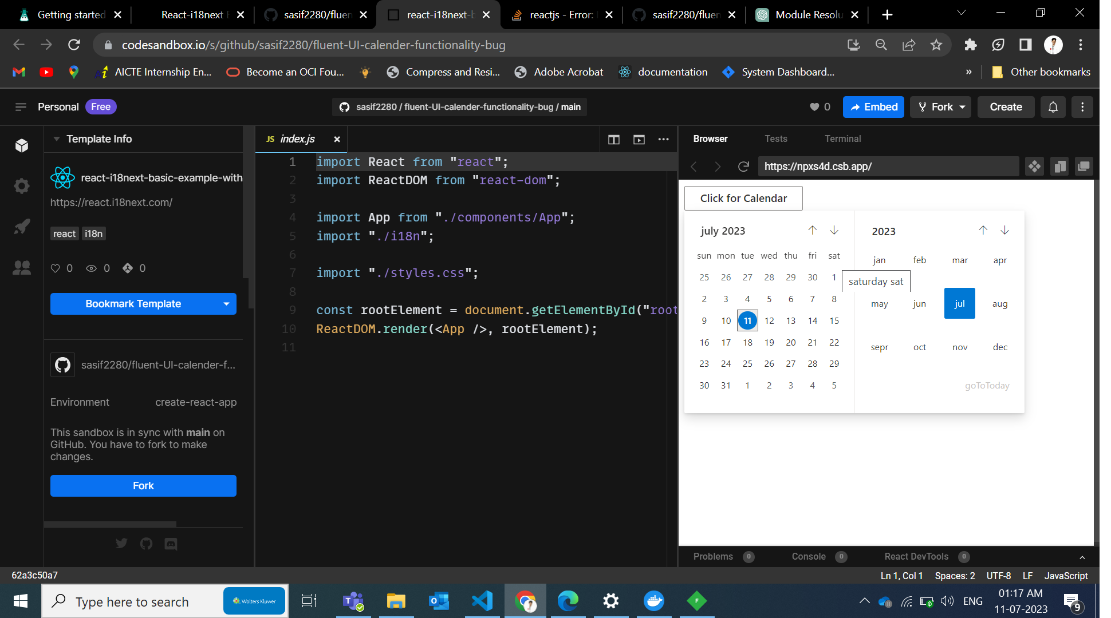Click the preview URL address field

click(x=888, y=167)
